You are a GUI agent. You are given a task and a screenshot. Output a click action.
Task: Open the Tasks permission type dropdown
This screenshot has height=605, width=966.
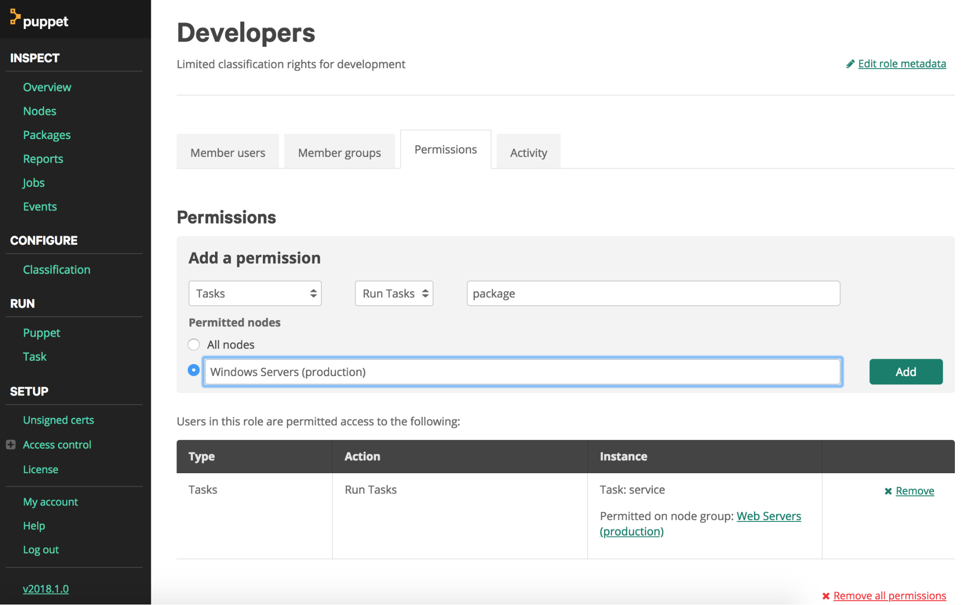[255, 294]
